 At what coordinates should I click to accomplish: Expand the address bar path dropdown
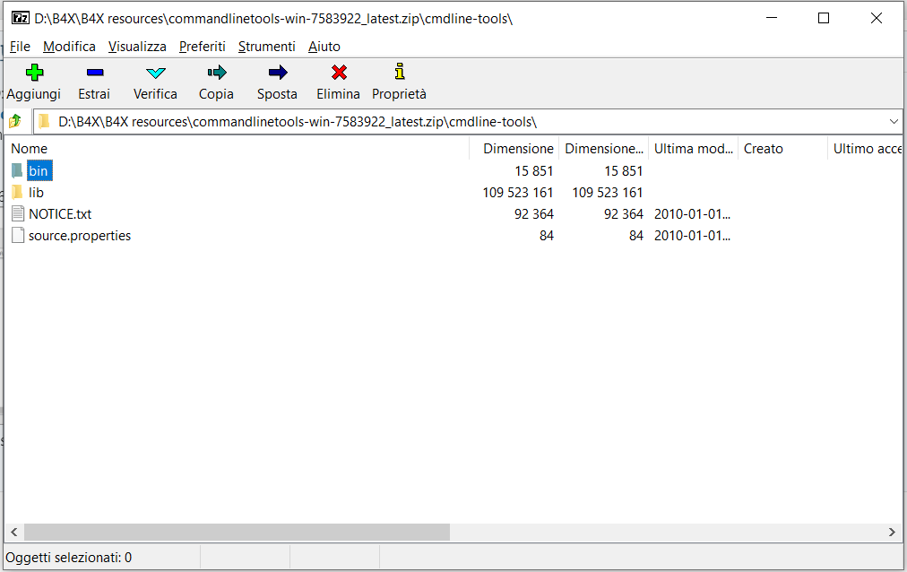[x=894, y=121]
